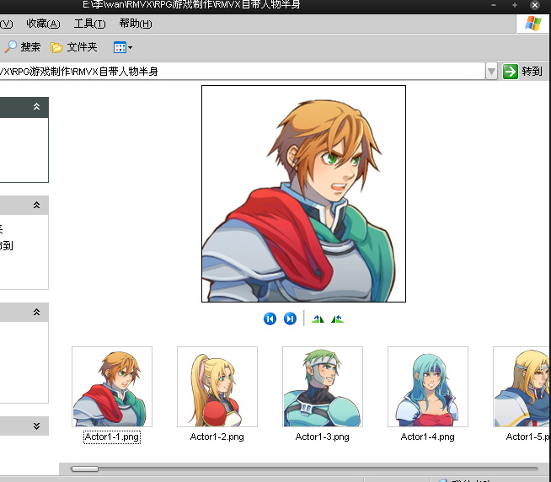Click the Actor1-2.png file name label
551x482 pixels.
tap(217, 437)
